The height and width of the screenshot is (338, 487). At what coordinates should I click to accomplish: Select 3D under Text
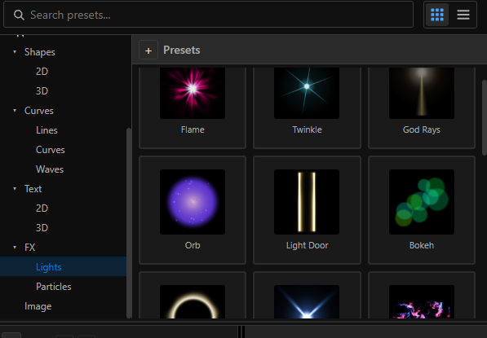click(42, 227)
